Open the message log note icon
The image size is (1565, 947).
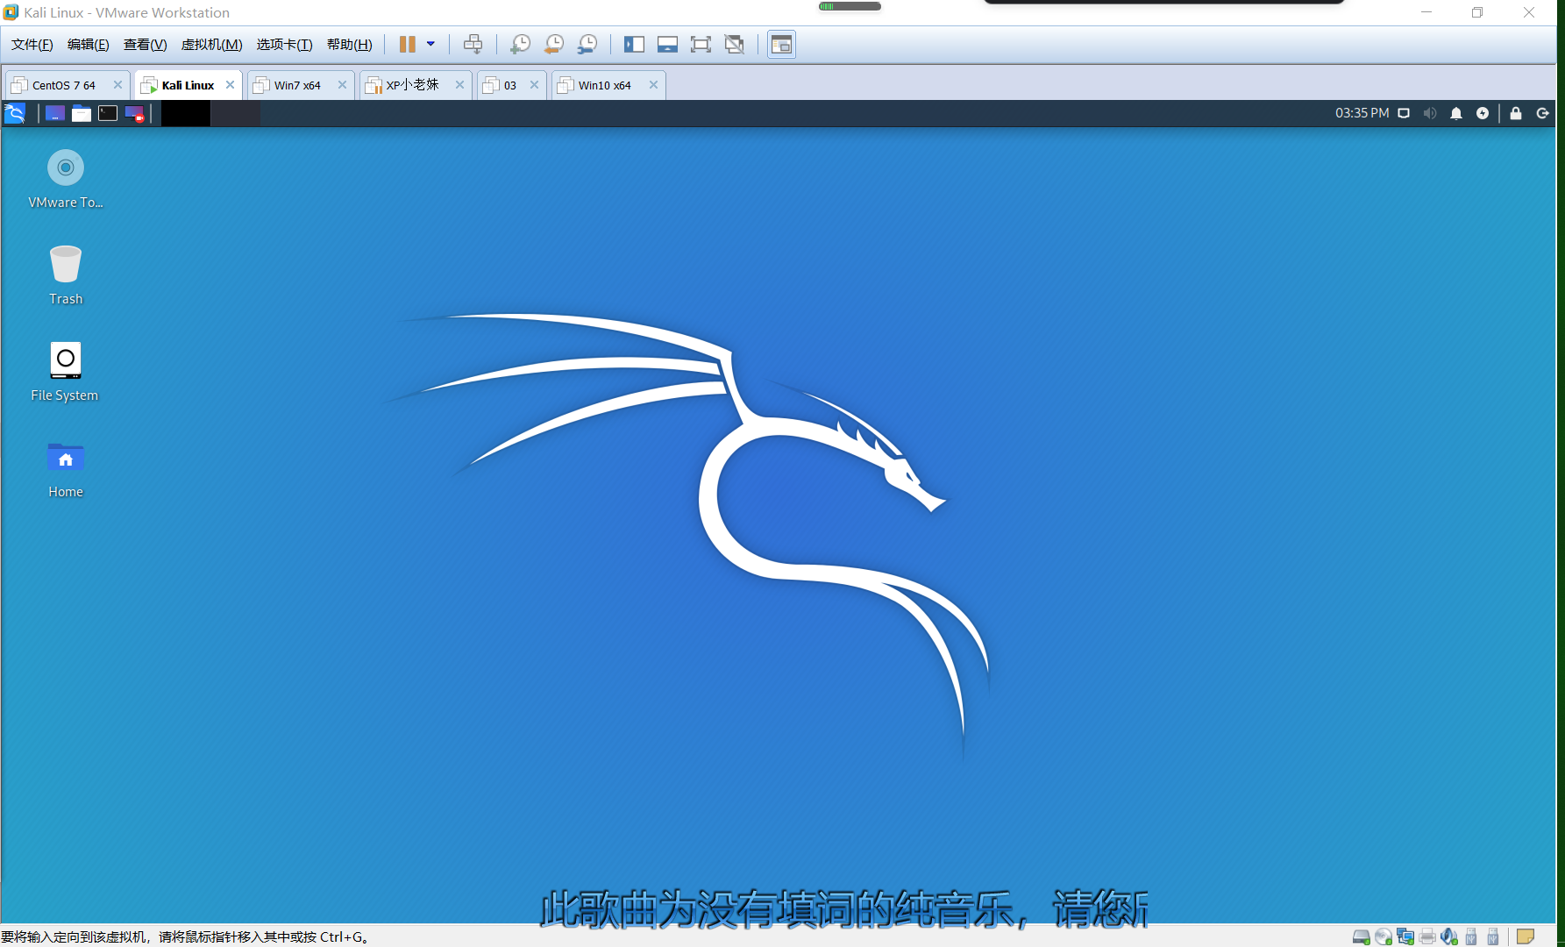point(1526,936)
